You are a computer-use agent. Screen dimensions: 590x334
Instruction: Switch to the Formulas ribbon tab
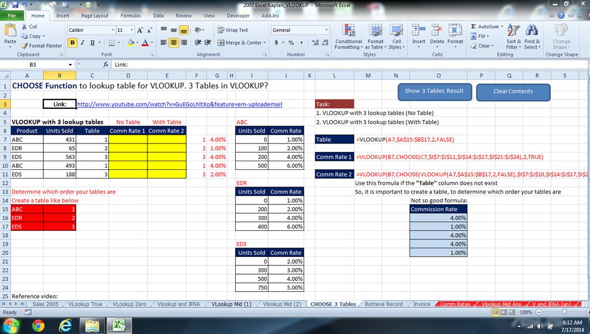(131, 16)
